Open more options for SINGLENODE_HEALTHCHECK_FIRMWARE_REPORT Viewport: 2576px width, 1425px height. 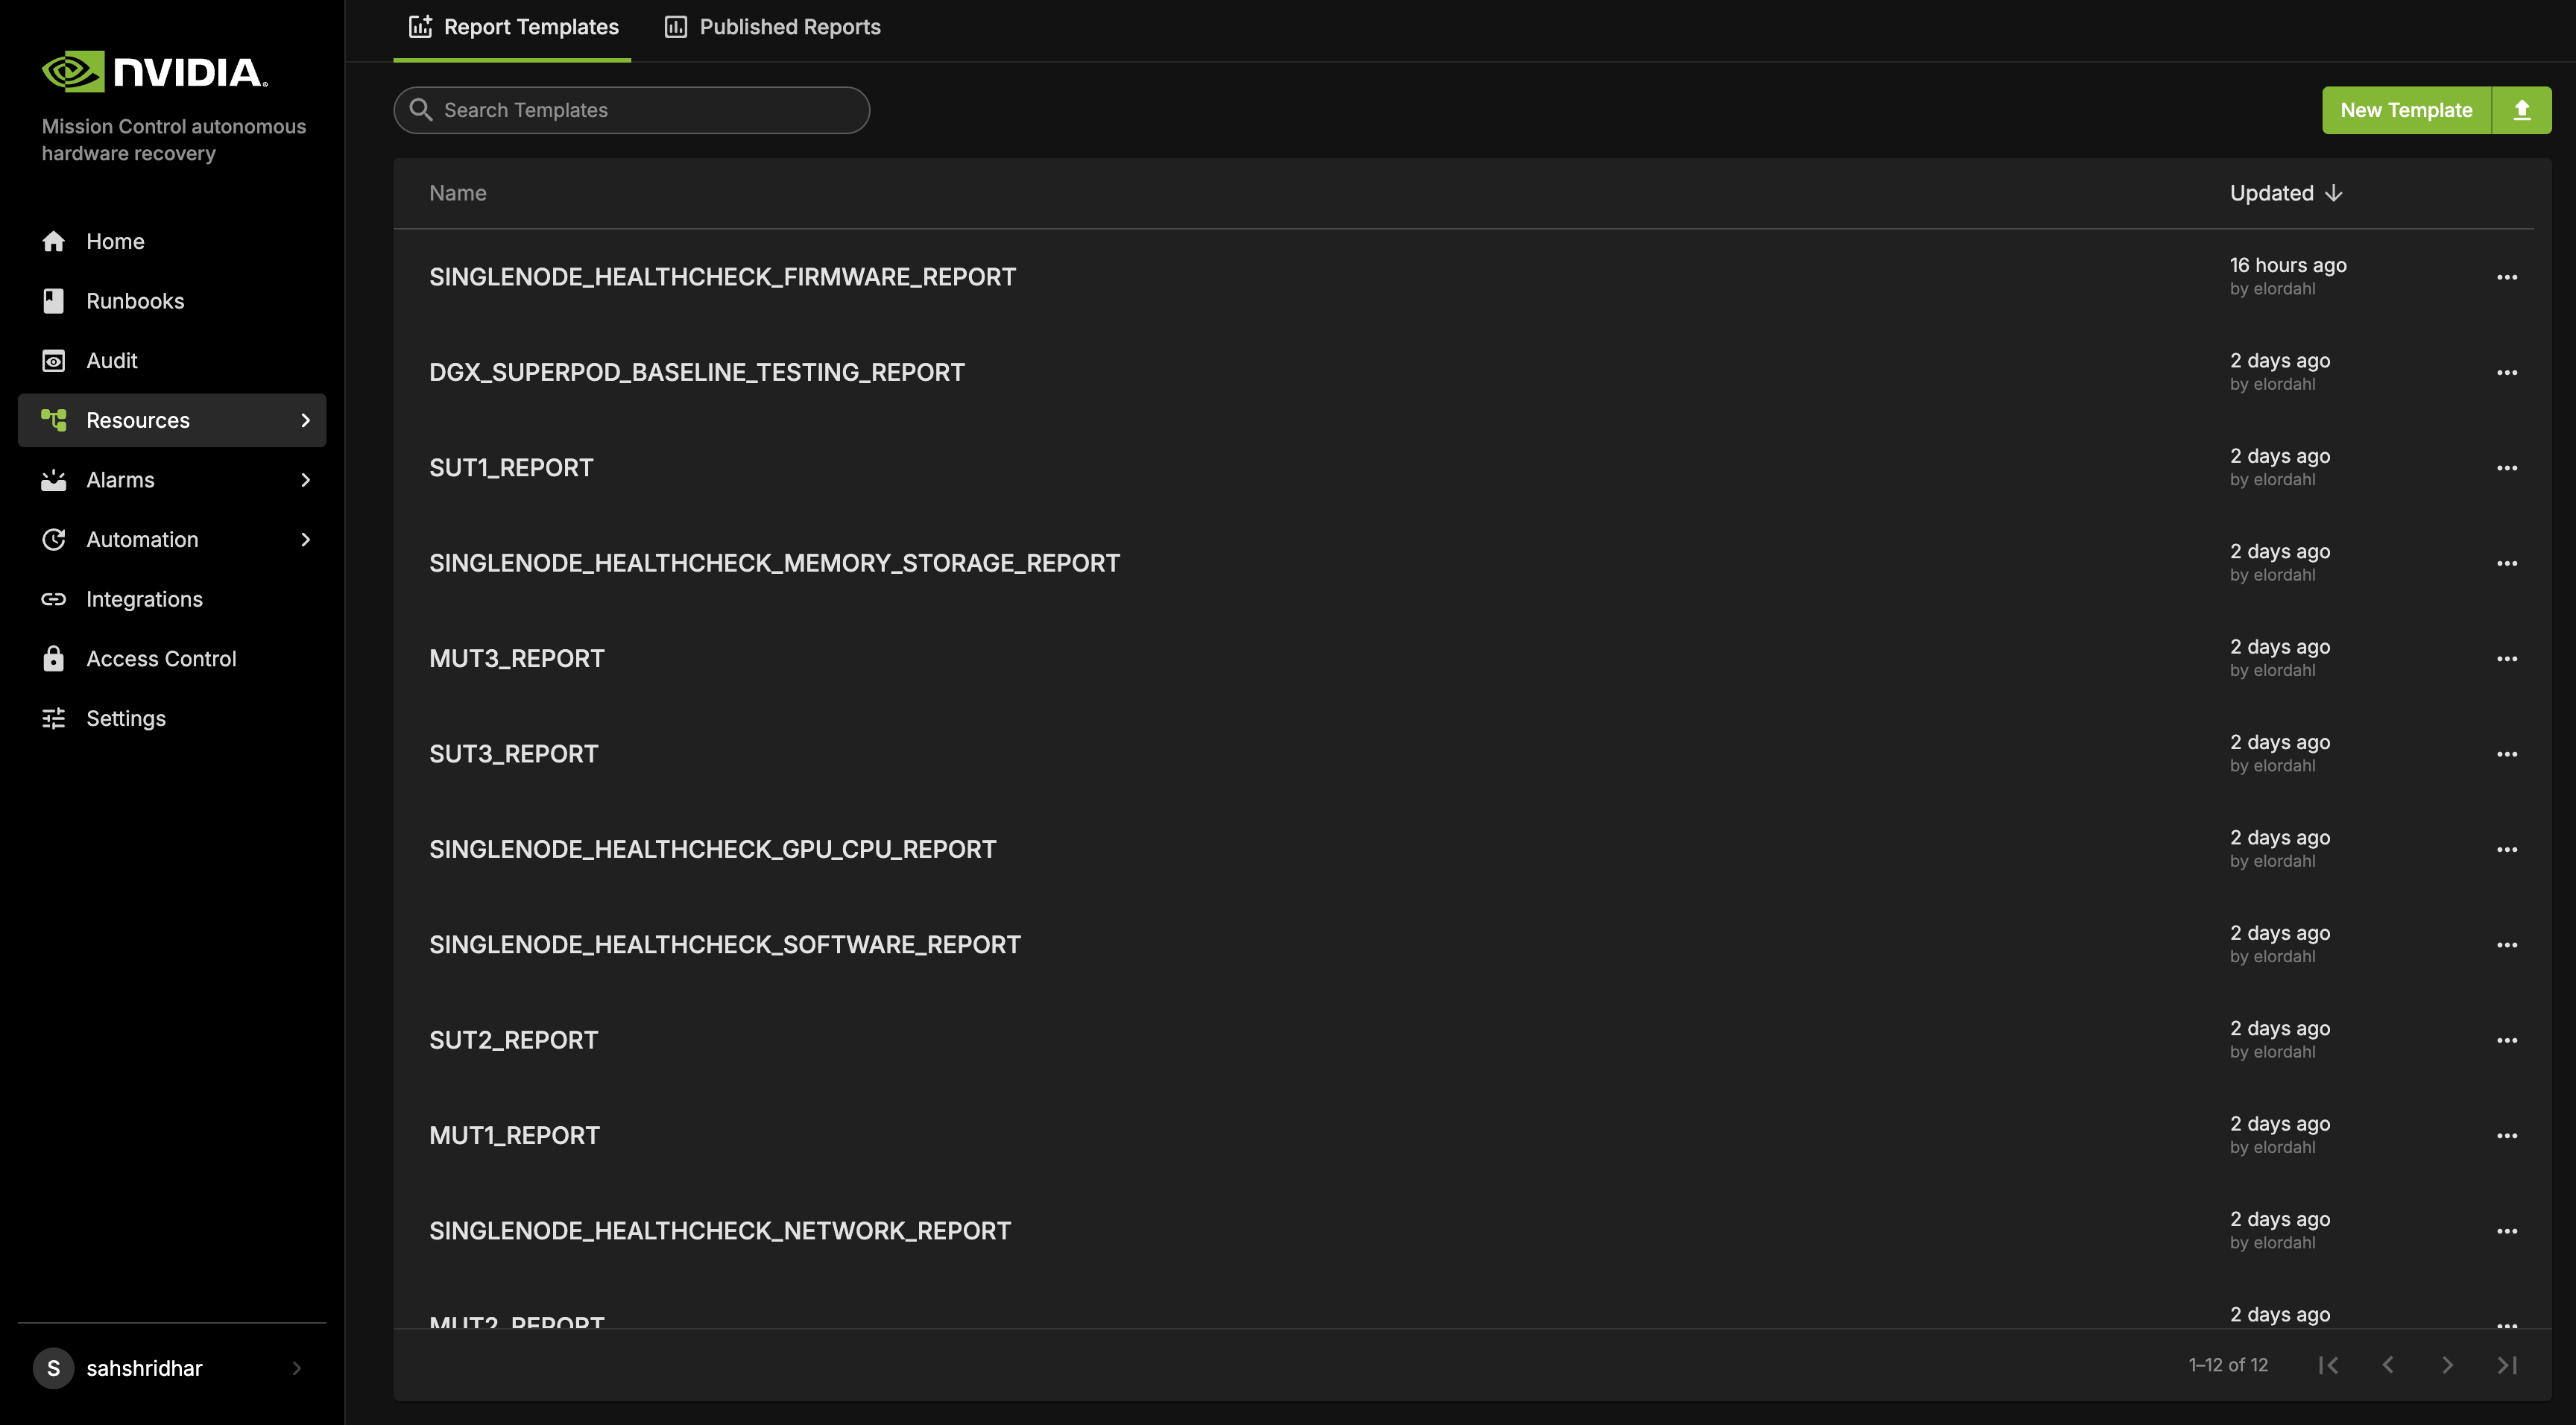(x=2507, y=277)
